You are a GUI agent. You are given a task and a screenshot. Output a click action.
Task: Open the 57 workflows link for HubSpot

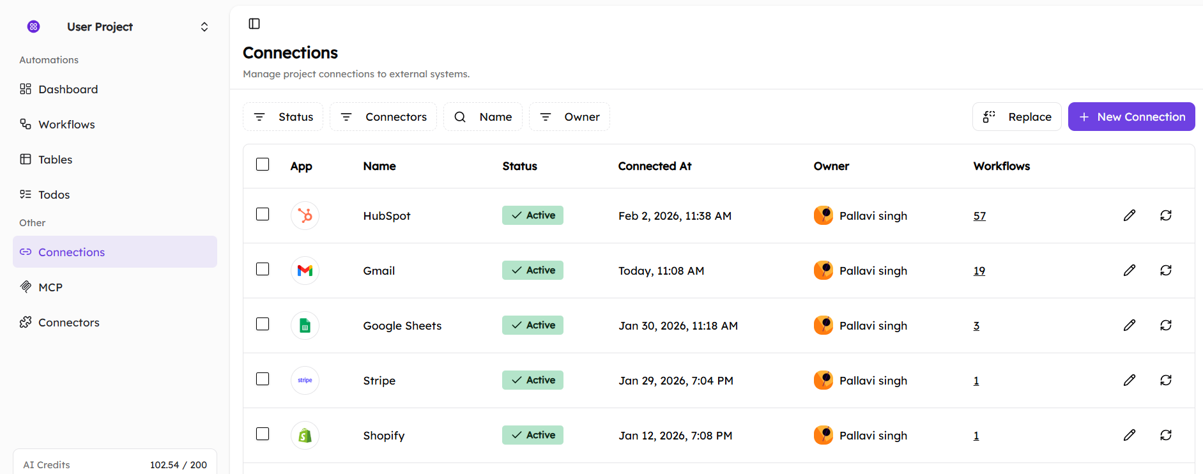(x=979, y=216)
